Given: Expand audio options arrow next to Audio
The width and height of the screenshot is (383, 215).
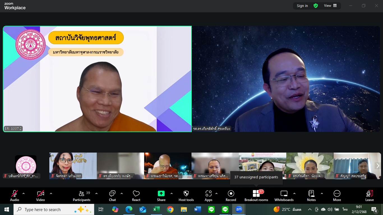Looking at the screenshot, I should [24, 193].
